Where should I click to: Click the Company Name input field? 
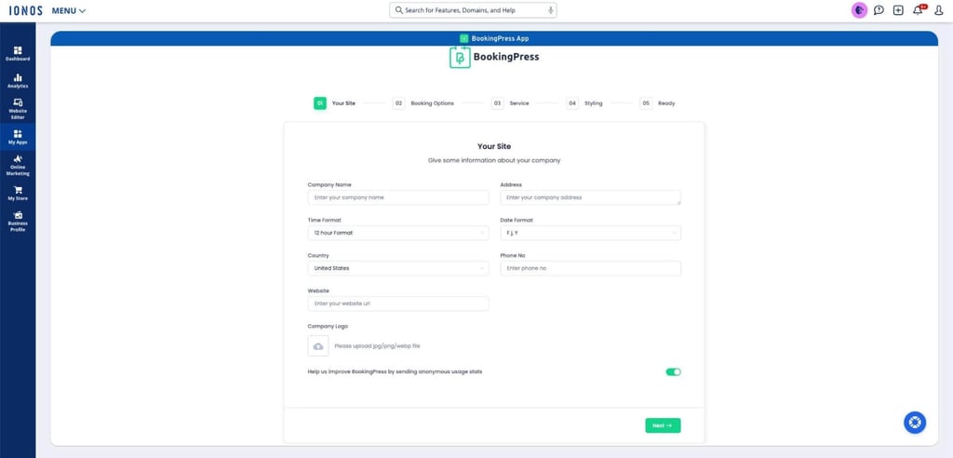point(398,197)
